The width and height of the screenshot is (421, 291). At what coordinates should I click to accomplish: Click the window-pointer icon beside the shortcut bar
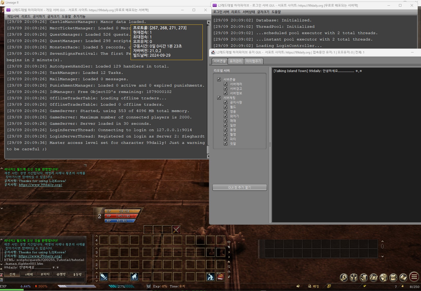[229, 267]
